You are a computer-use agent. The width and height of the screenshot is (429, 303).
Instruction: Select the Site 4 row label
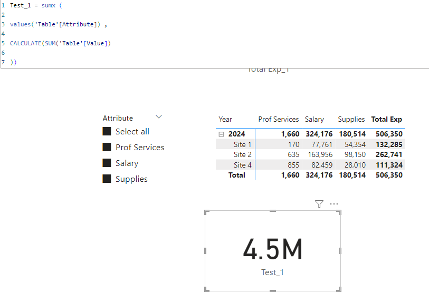click(x=242, y=165)
